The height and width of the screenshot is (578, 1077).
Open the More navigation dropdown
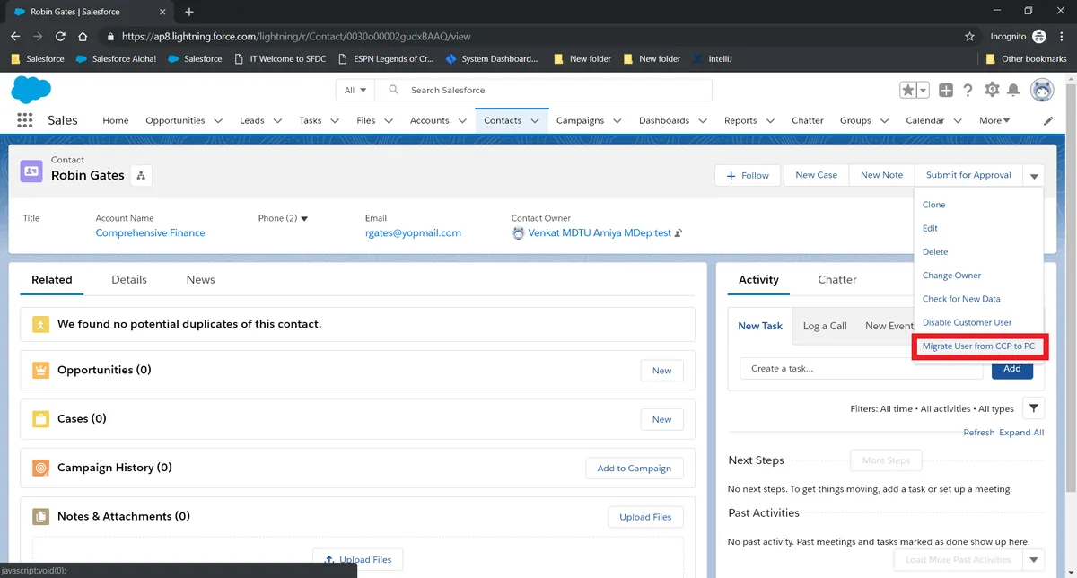pos(994,120)
